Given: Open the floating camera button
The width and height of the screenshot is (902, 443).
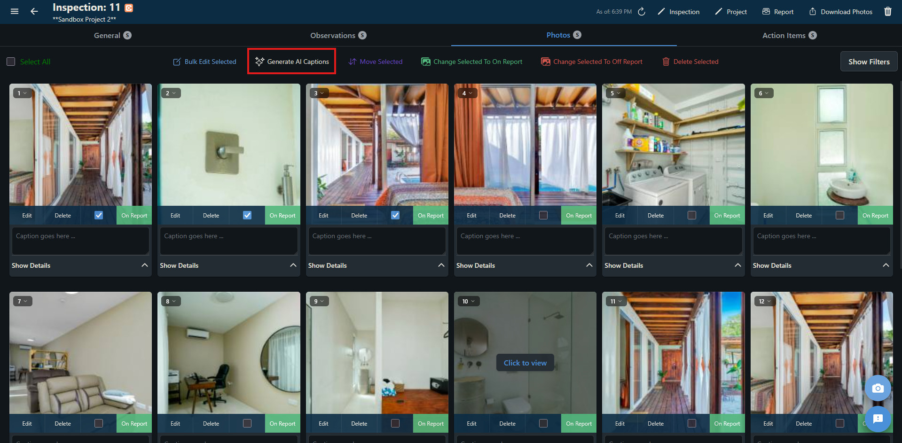Looking at the screenshot, I should [878, 388].
